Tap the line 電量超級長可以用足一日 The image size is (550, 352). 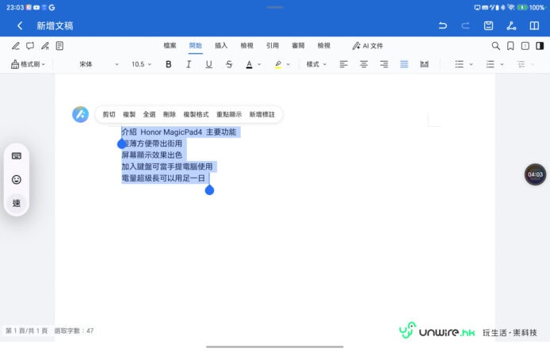coord(163,178)
